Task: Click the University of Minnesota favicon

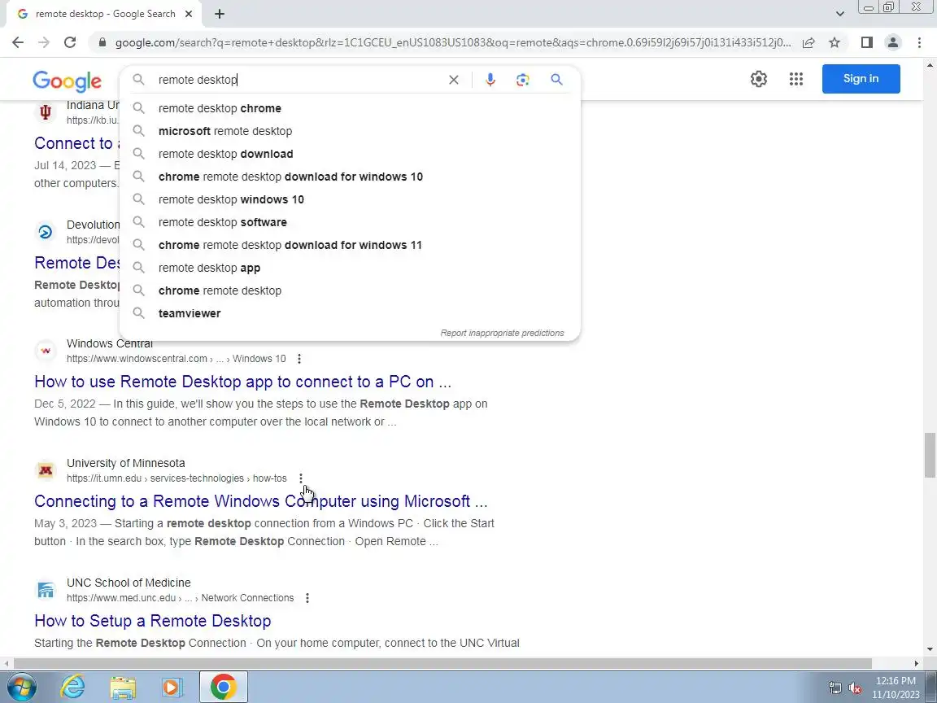Action: pos(46,470)
